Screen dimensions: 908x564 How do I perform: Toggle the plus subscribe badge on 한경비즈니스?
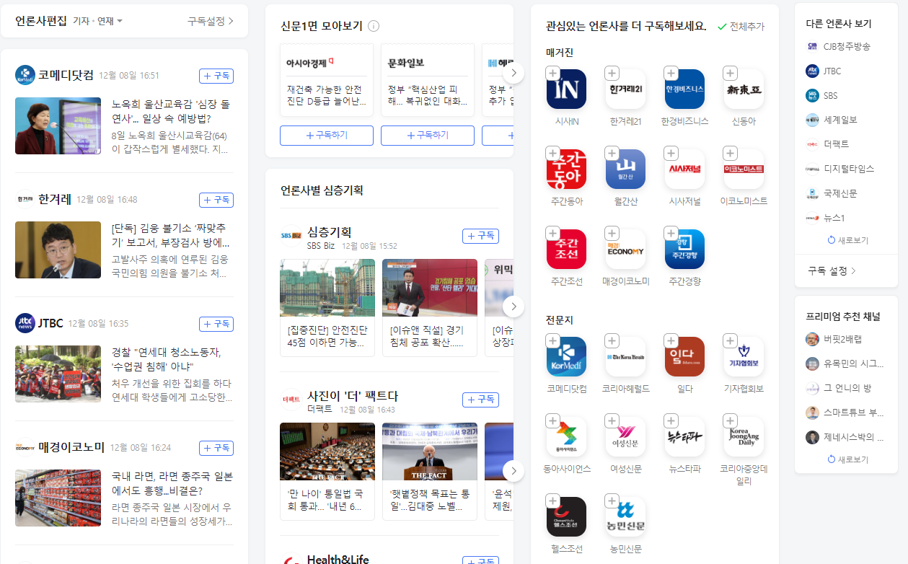coord(671,73)
